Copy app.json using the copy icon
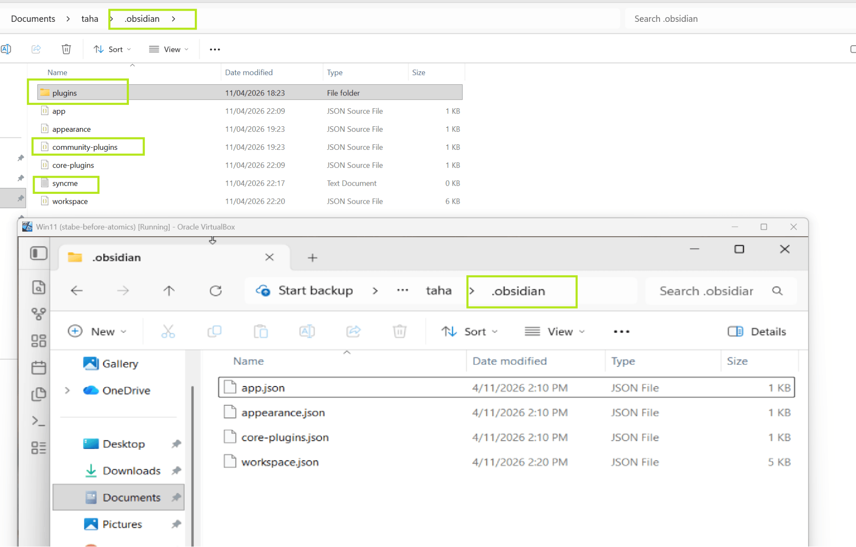The width and height of the screenshot is (856, 547). point(215,331)
